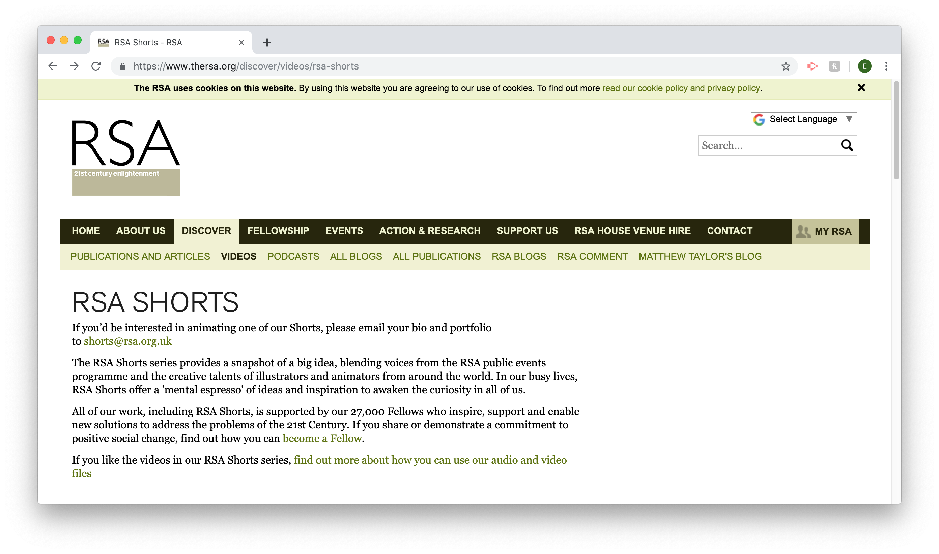The image size is (939, 554).
Task: Open the All Blogs link
Action: (356, 256)
